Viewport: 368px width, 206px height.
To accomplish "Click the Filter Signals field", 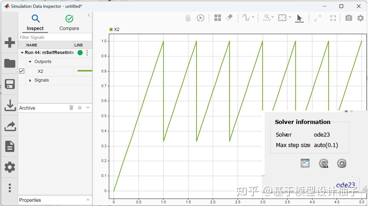I will coord(55,37).
